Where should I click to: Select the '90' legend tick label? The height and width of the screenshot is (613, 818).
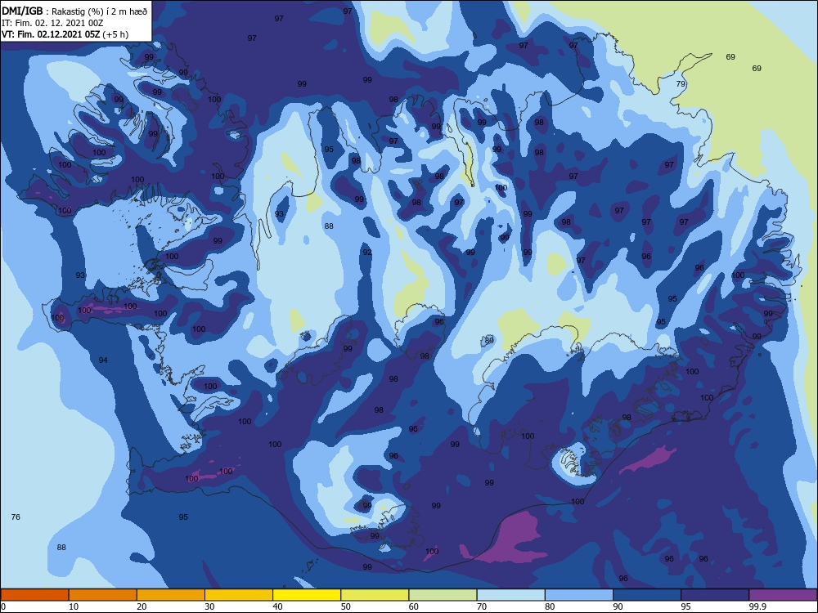(x=618, y=606)
